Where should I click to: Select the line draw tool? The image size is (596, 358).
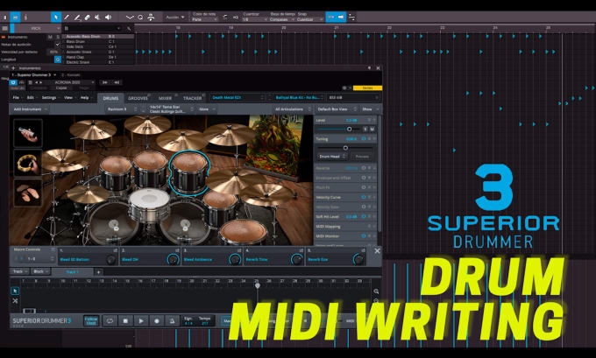pyautogui.click(x=77, y=18)
